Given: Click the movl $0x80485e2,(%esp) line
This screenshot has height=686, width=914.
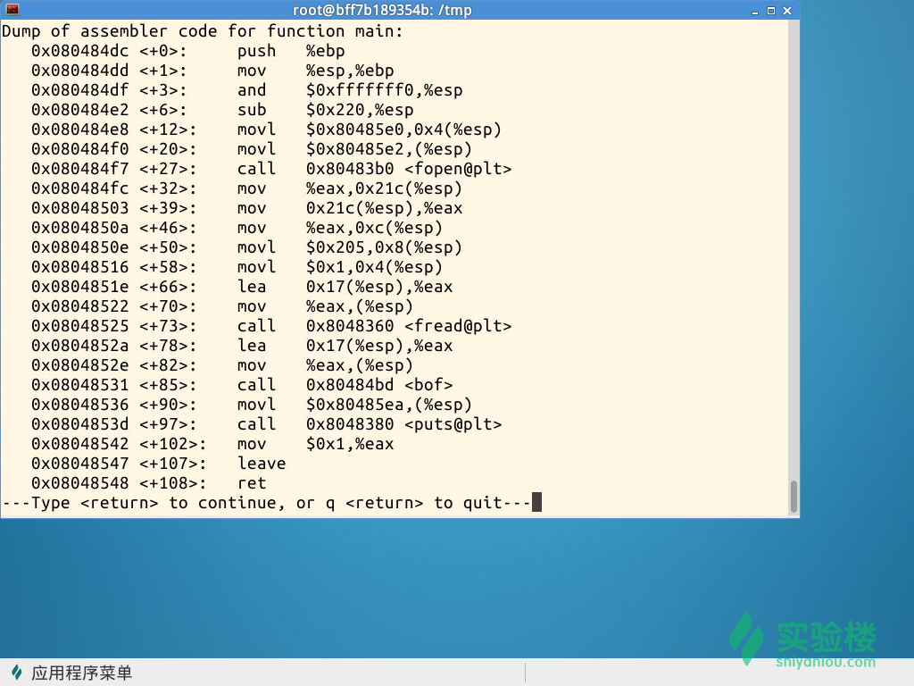Looking at the screenshot, I should (251, 149).
